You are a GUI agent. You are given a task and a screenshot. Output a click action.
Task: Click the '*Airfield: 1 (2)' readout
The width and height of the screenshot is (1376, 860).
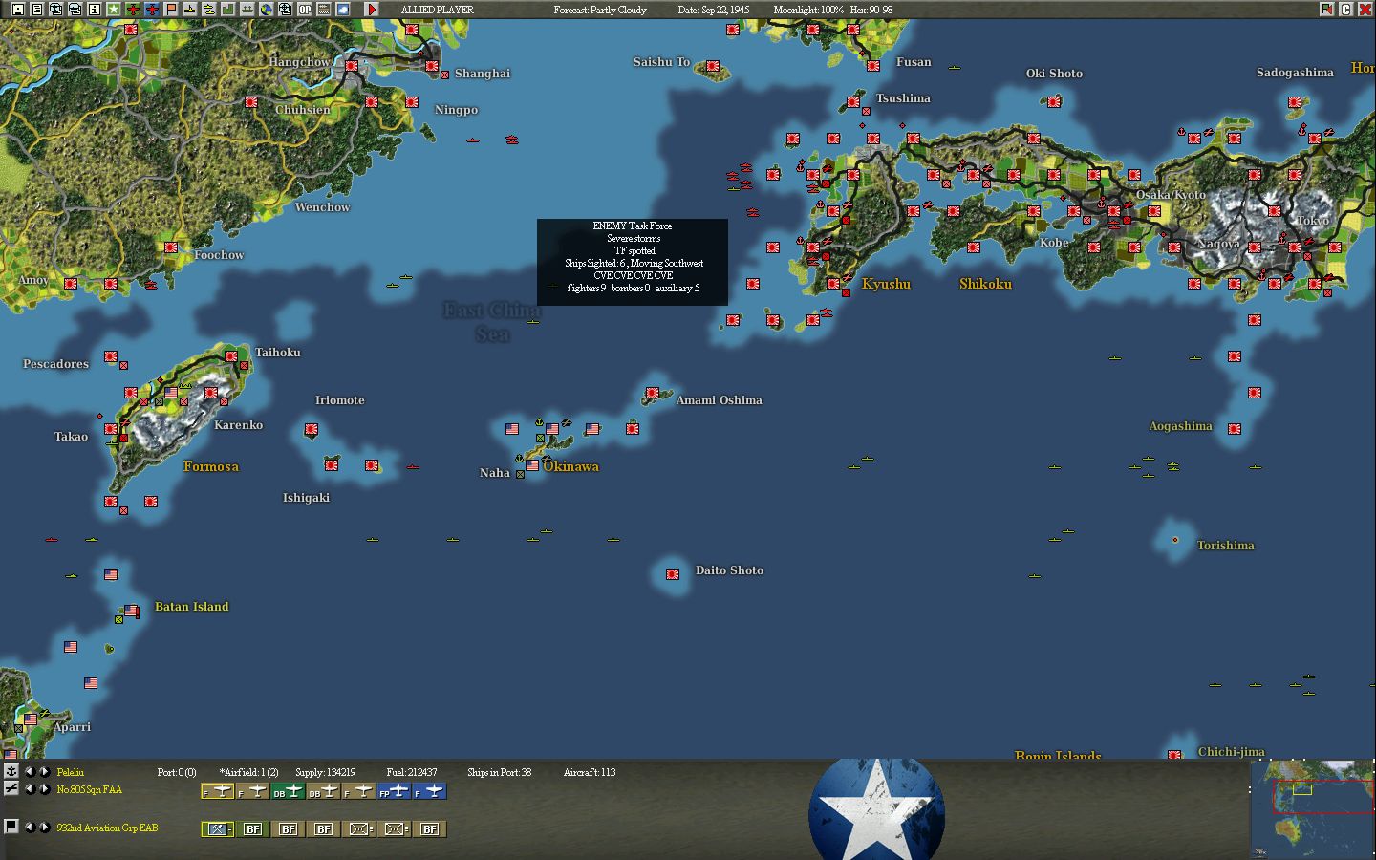tap(248, 772)
